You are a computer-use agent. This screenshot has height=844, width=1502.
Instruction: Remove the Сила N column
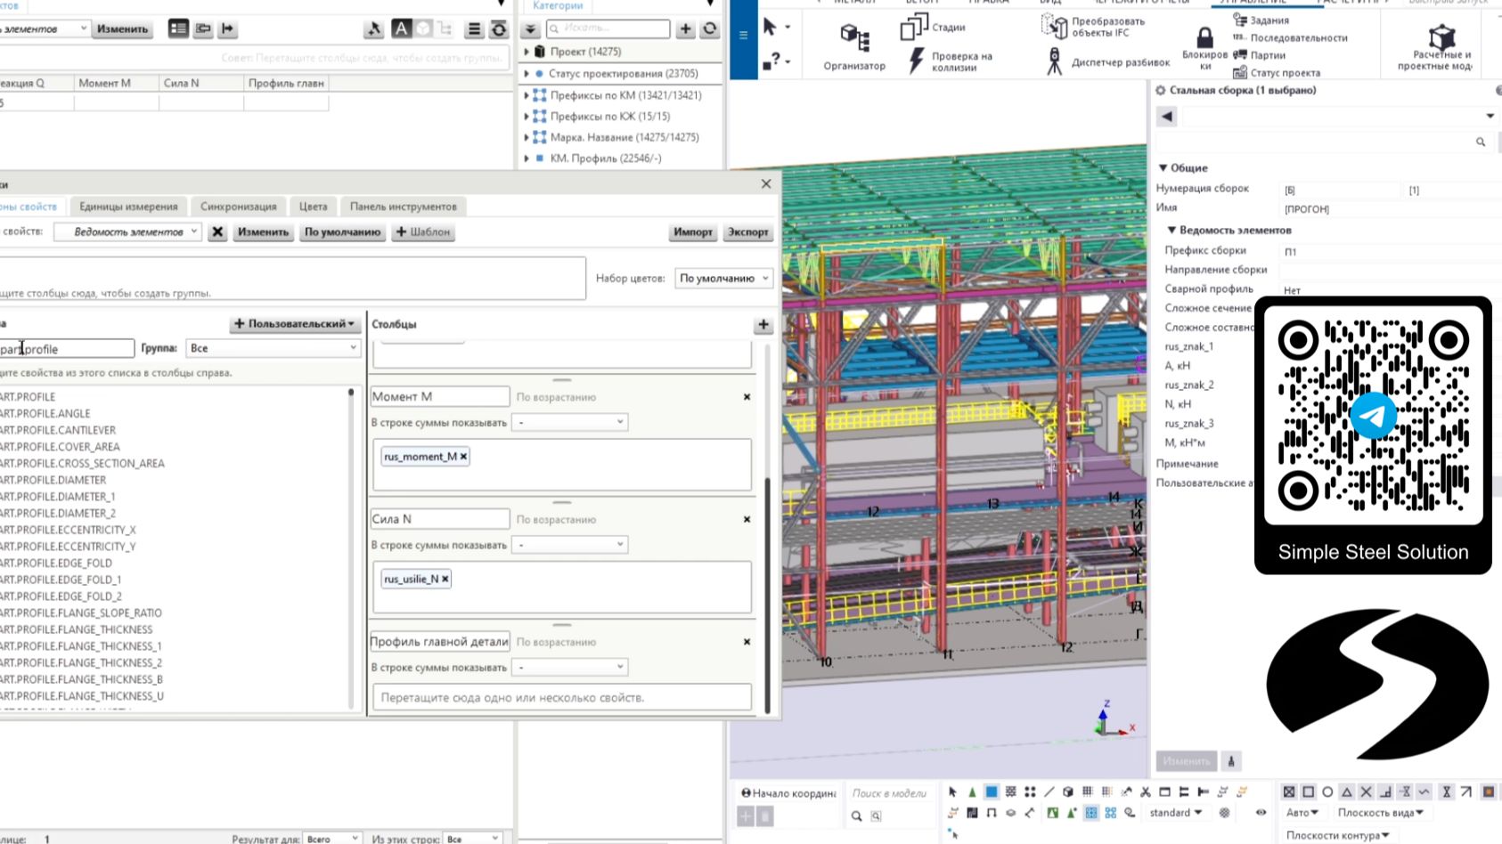(x=747, y=519)
